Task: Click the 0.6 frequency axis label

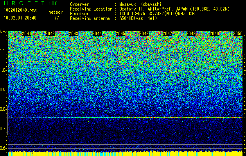Action: [x=3, y=148]
